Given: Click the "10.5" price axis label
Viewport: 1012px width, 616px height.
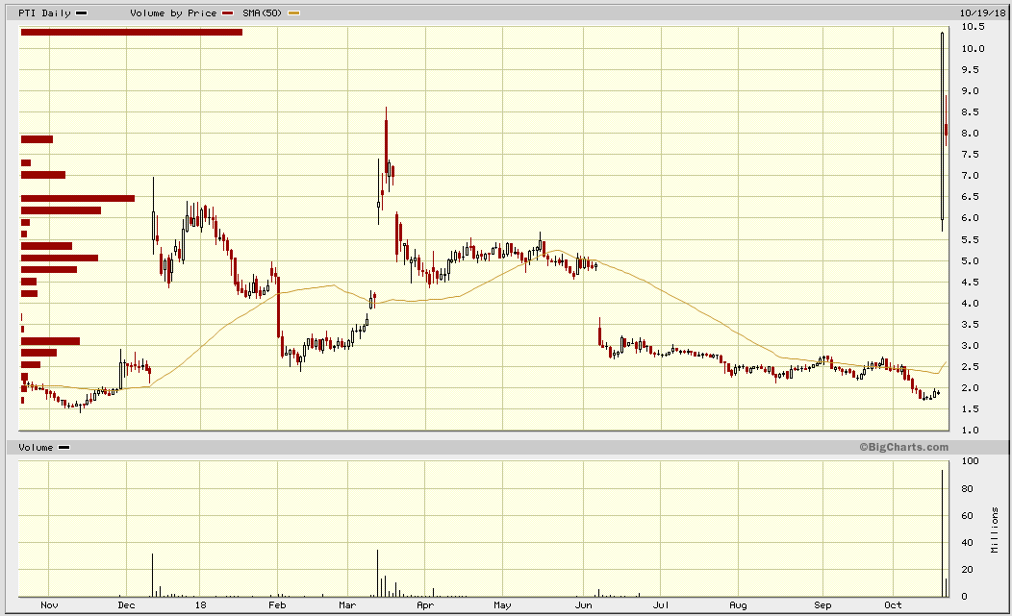Looking at the screenshot, I should (x=973, y=27).
